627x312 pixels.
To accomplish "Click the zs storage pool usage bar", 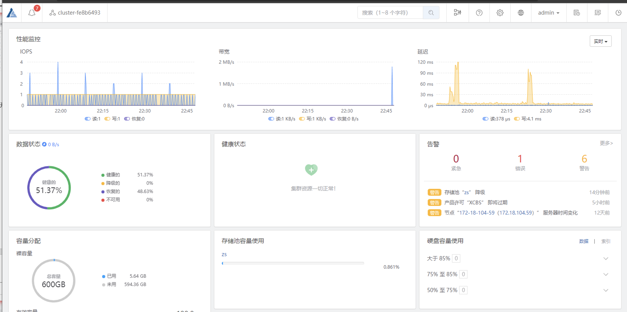I will click(x=293, y=263).
